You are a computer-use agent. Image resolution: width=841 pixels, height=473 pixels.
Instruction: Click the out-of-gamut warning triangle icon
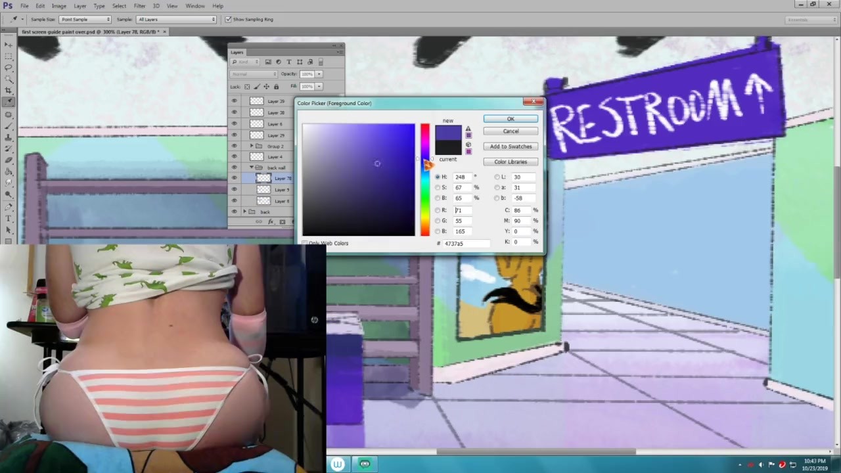point(468,129)
